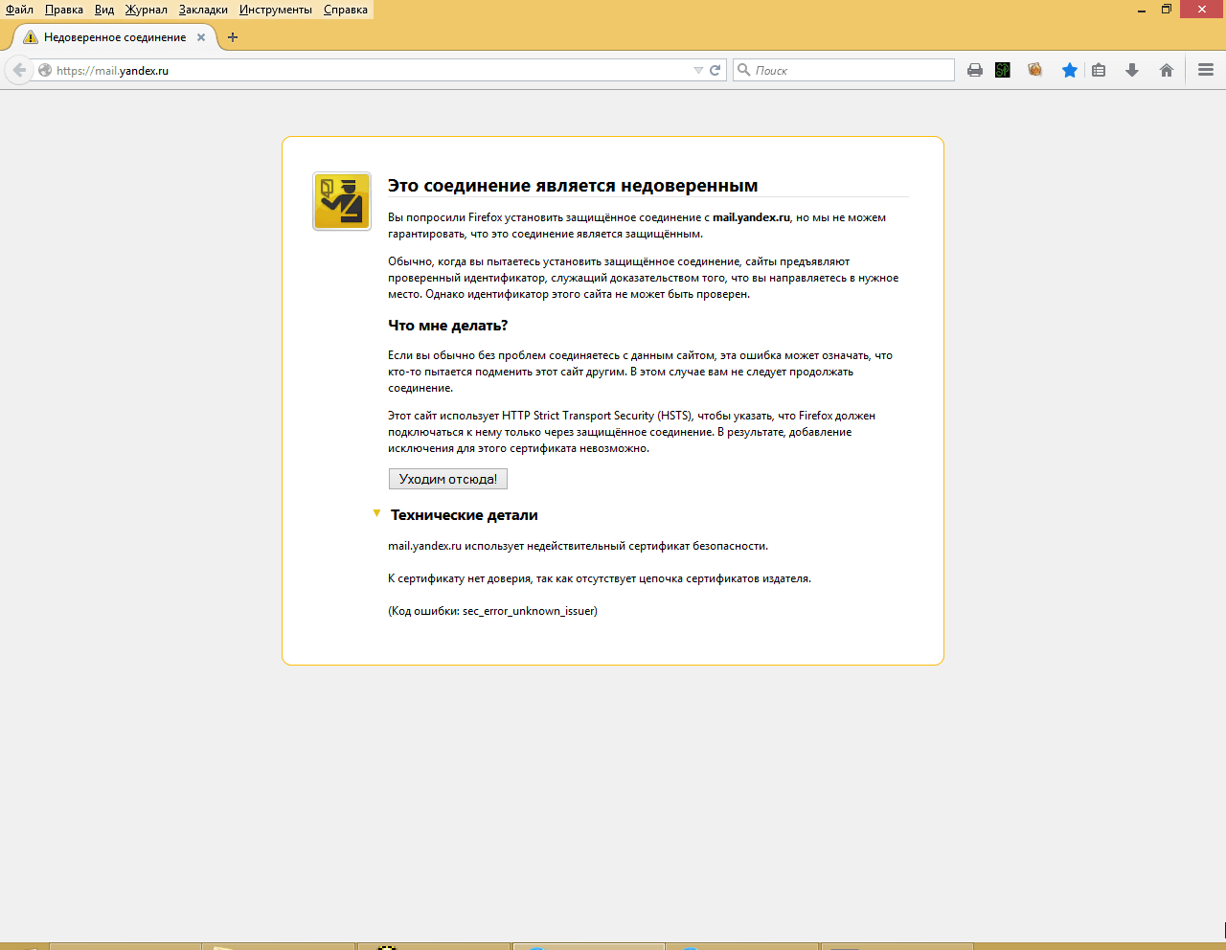Click the Print icon in the toolbar
Image resolution: width=1226 pixels, height=950 pixels.
[x=974, y=70]
